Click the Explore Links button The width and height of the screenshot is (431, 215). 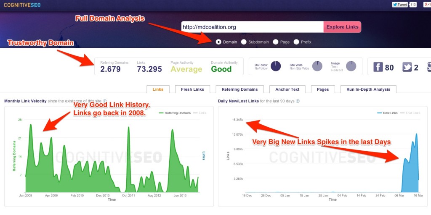point(342,27)
